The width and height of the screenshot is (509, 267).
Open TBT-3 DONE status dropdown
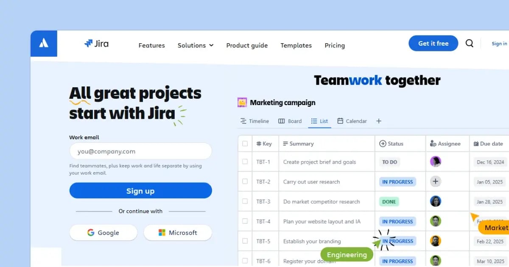[389, 202]
